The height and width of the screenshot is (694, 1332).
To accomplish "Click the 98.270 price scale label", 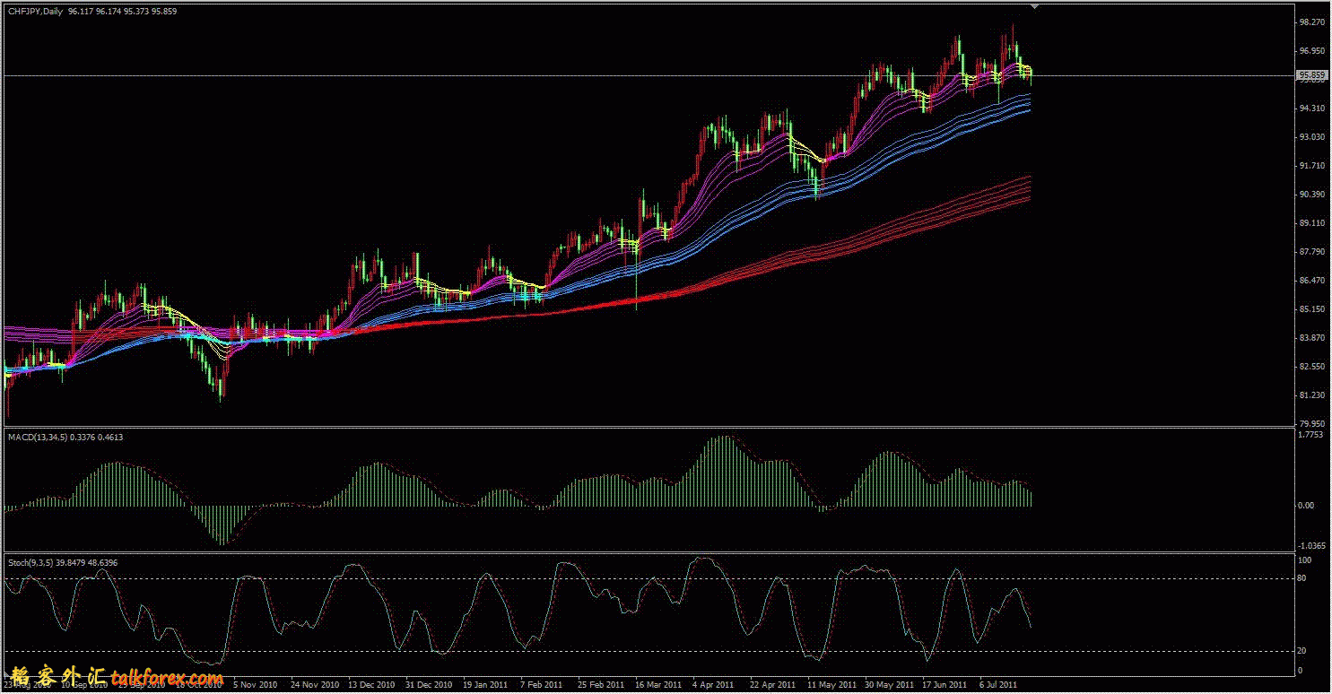I will (x=1312, y=22).
